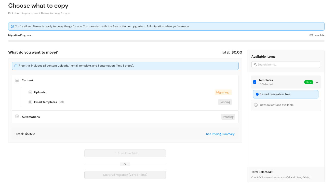Uncheck the Templates checkbox in Available Items
The height and width of the screenshot is (189, 335).
[254, 82]
